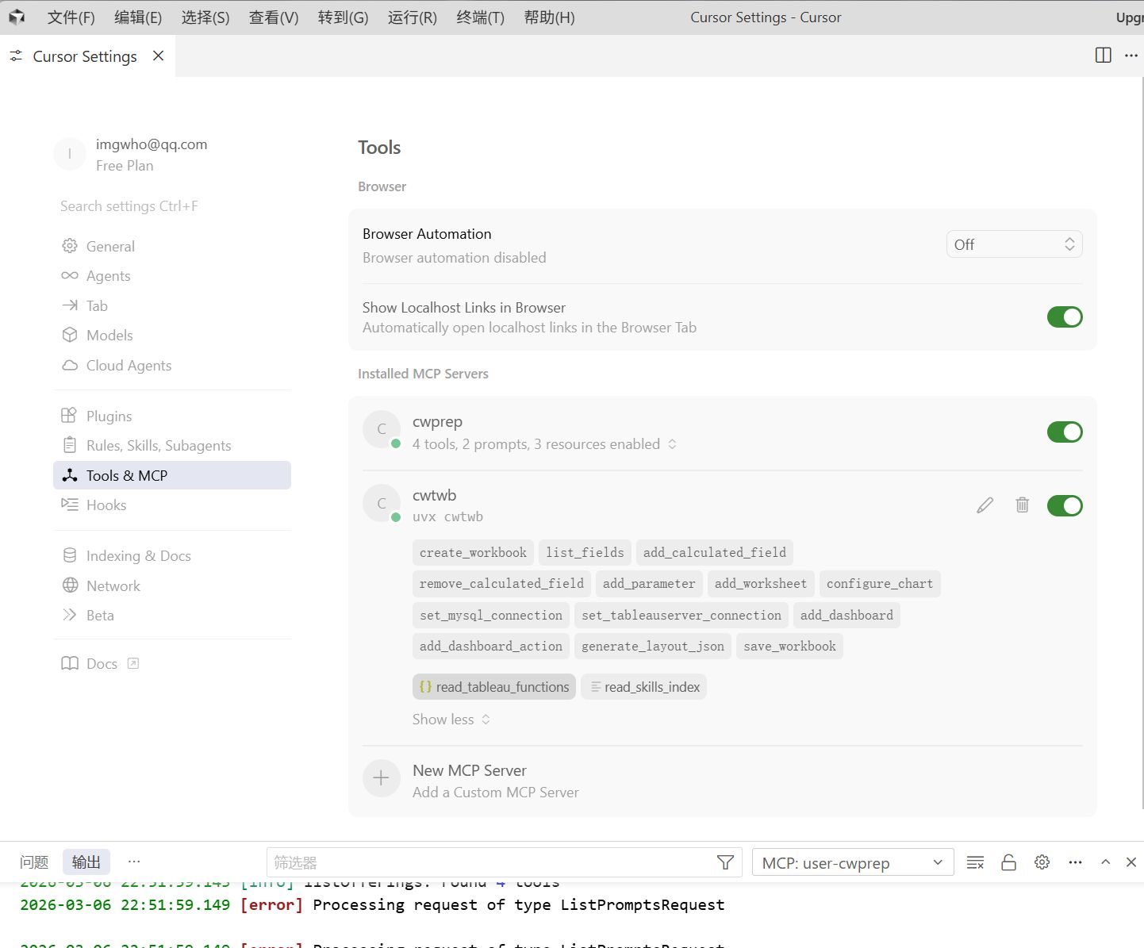Close the Cursor Settings tab
The width and height of the screenshot is (1144, 948).
[x=159, y=56]
